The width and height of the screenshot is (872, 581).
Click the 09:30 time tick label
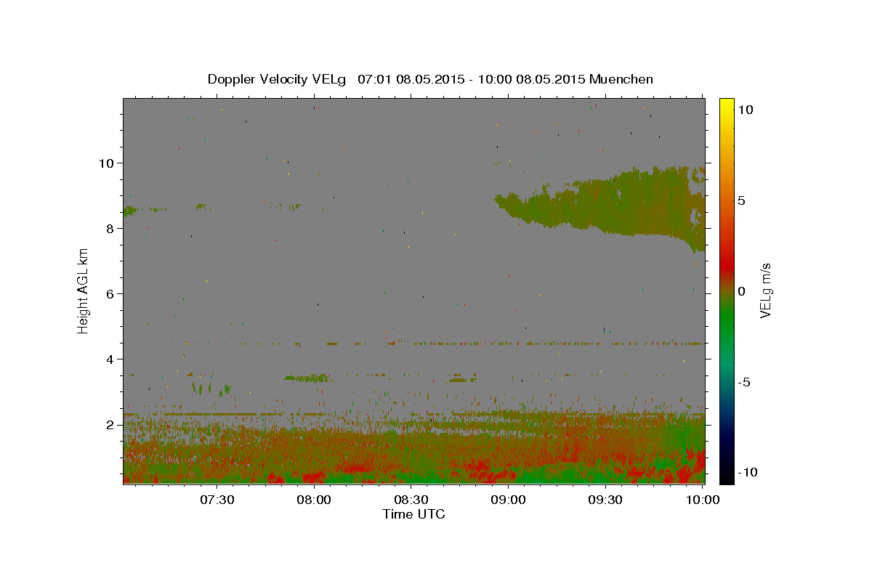pos(605,500)
